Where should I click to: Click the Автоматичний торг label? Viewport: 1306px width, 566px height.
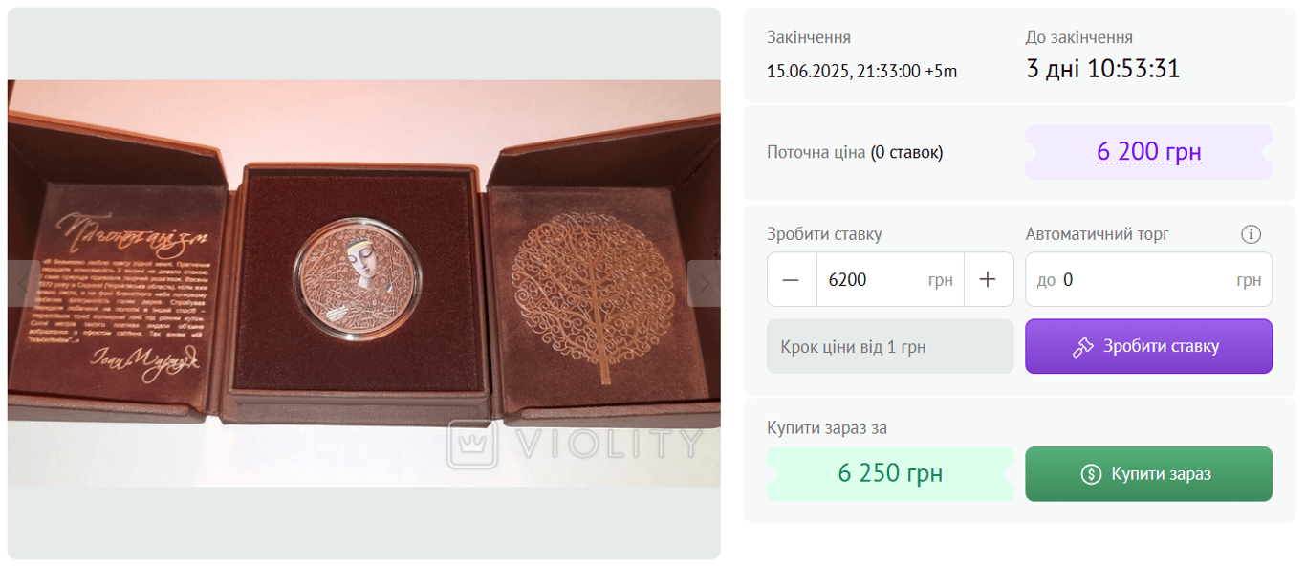click(1097, 234)
